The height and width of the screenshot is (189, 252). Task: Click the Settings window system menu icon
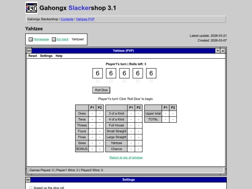[28, 180]
